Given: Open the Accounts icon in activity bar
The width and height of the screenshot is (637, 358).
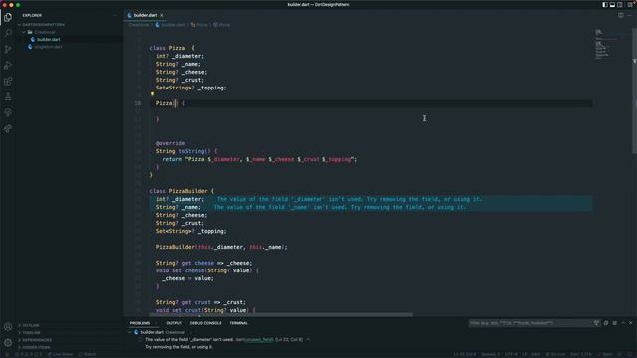Looking at the screenshot, I should [x=8, y=327].
